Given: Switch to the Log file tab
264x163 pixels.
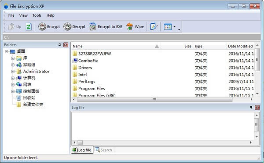Looking at the screenshot, I should point(82,150).
